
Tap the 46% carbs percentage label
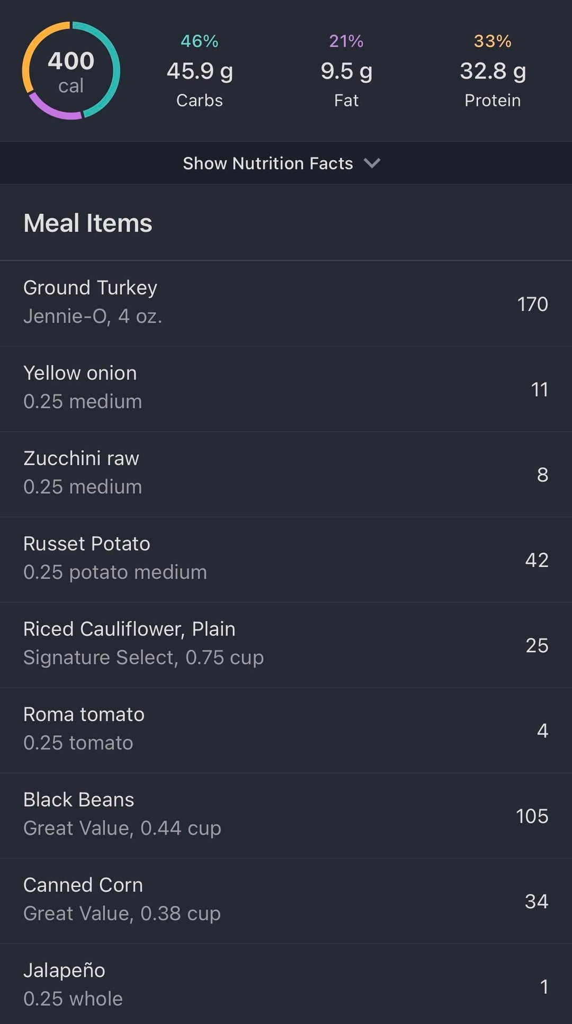pos(200,41)
